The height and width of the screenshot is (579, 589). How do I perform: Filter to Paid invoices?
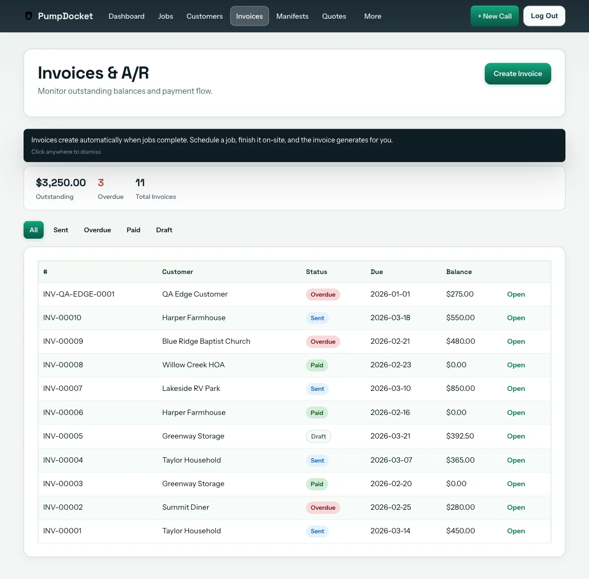[133, 230]
